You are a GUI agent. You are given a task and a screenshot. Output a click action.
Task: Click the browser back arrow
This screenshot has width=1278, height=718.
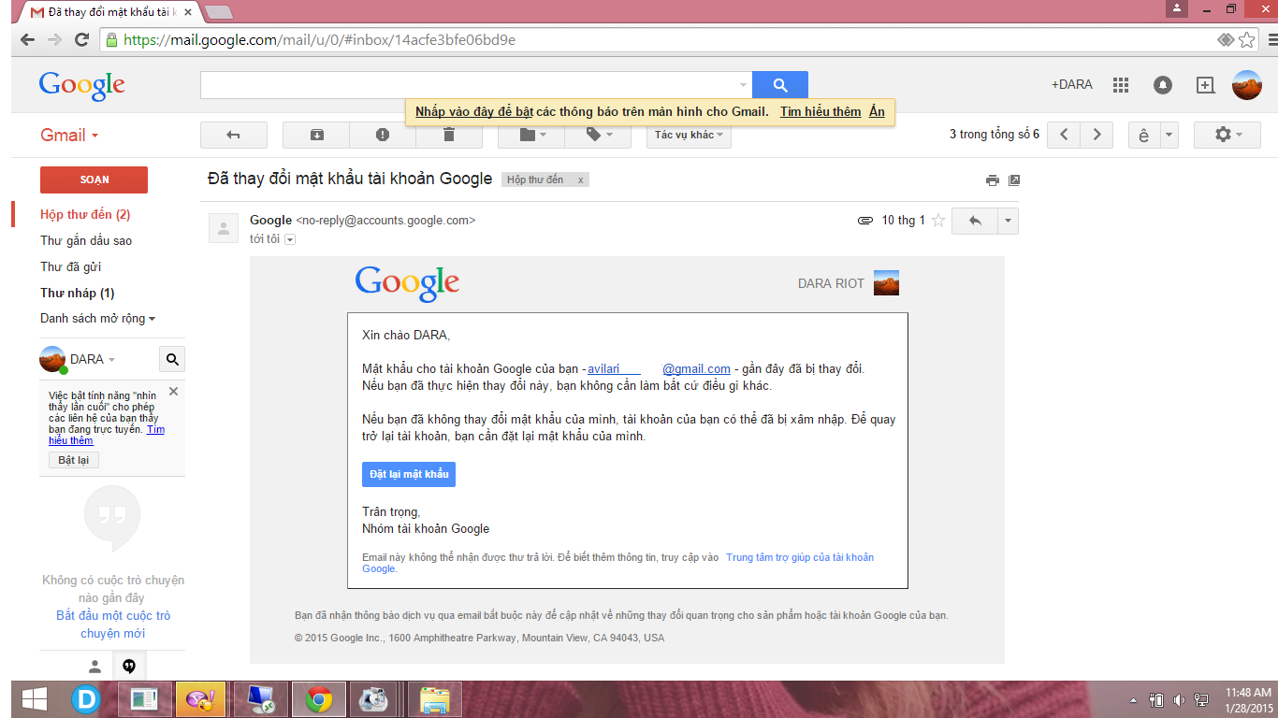click(x=27, y=40)
